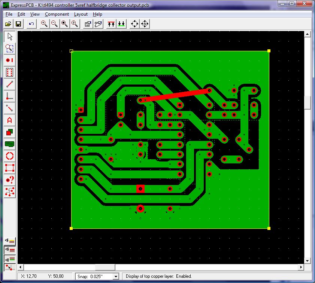Close the ExpressPCB window
315x283 pixels.
[305, 4]
